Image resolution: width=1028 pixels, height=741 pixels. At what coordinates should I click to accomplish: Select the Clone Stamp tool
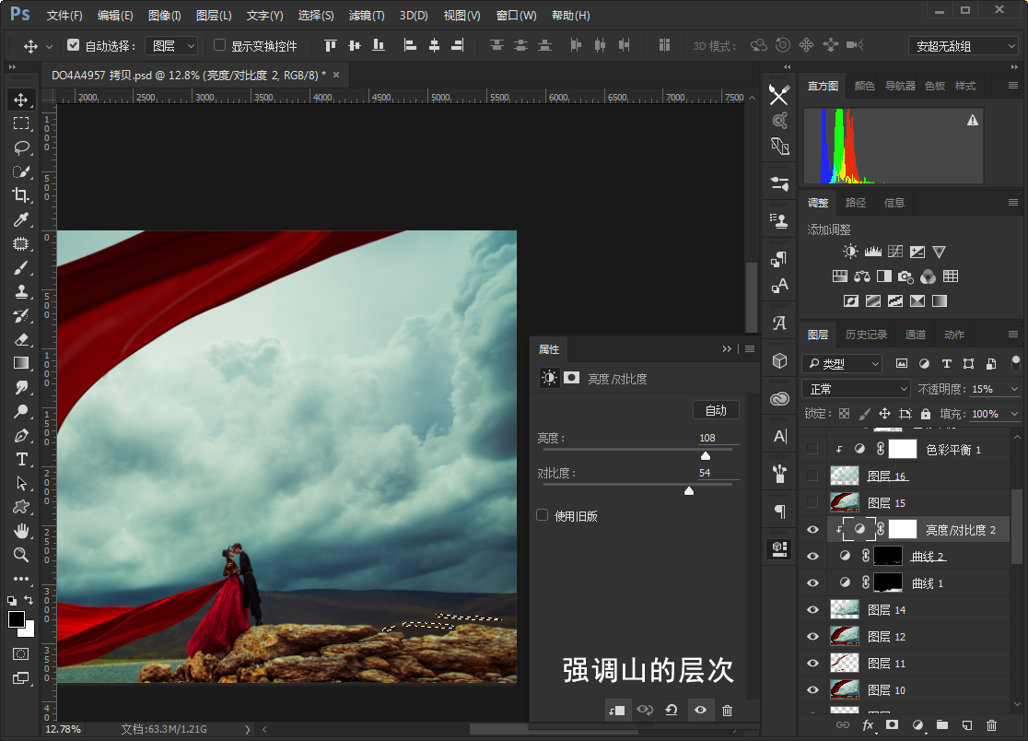(21, 292)
